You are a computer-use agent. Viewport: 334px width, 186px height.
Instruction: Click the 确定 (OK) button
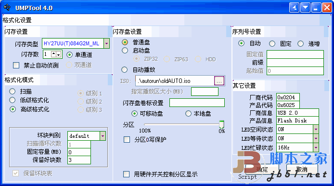click(x=262, y=170)
